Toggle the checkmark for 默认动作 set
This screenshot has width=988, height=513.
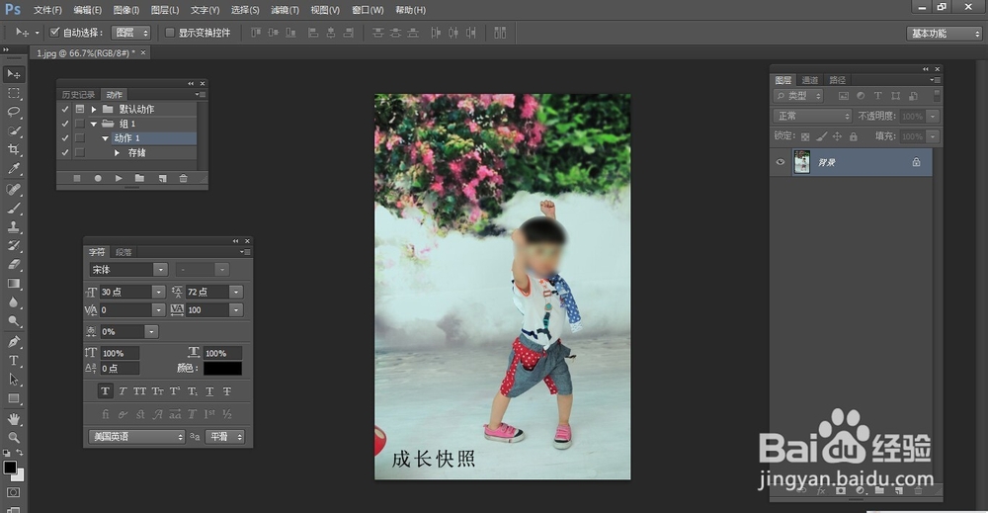65,109
